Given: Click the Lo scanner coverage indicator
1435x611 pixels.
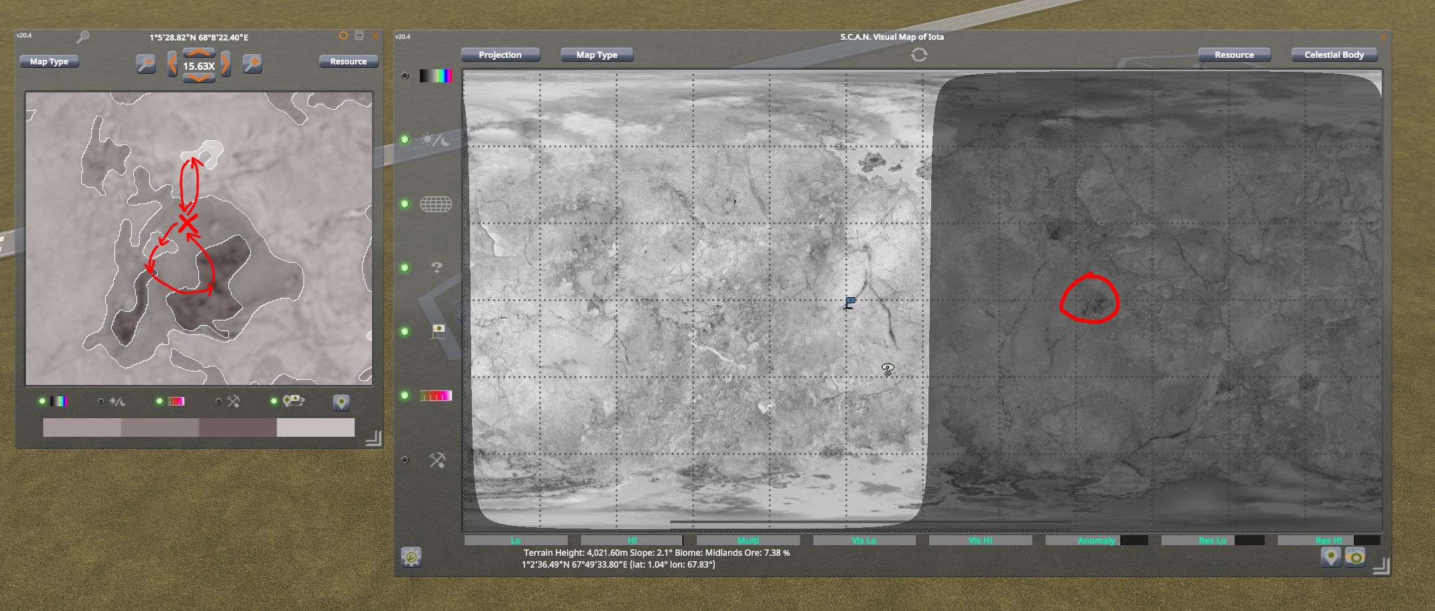Looking at the screenshot, I should pos(516,541).
